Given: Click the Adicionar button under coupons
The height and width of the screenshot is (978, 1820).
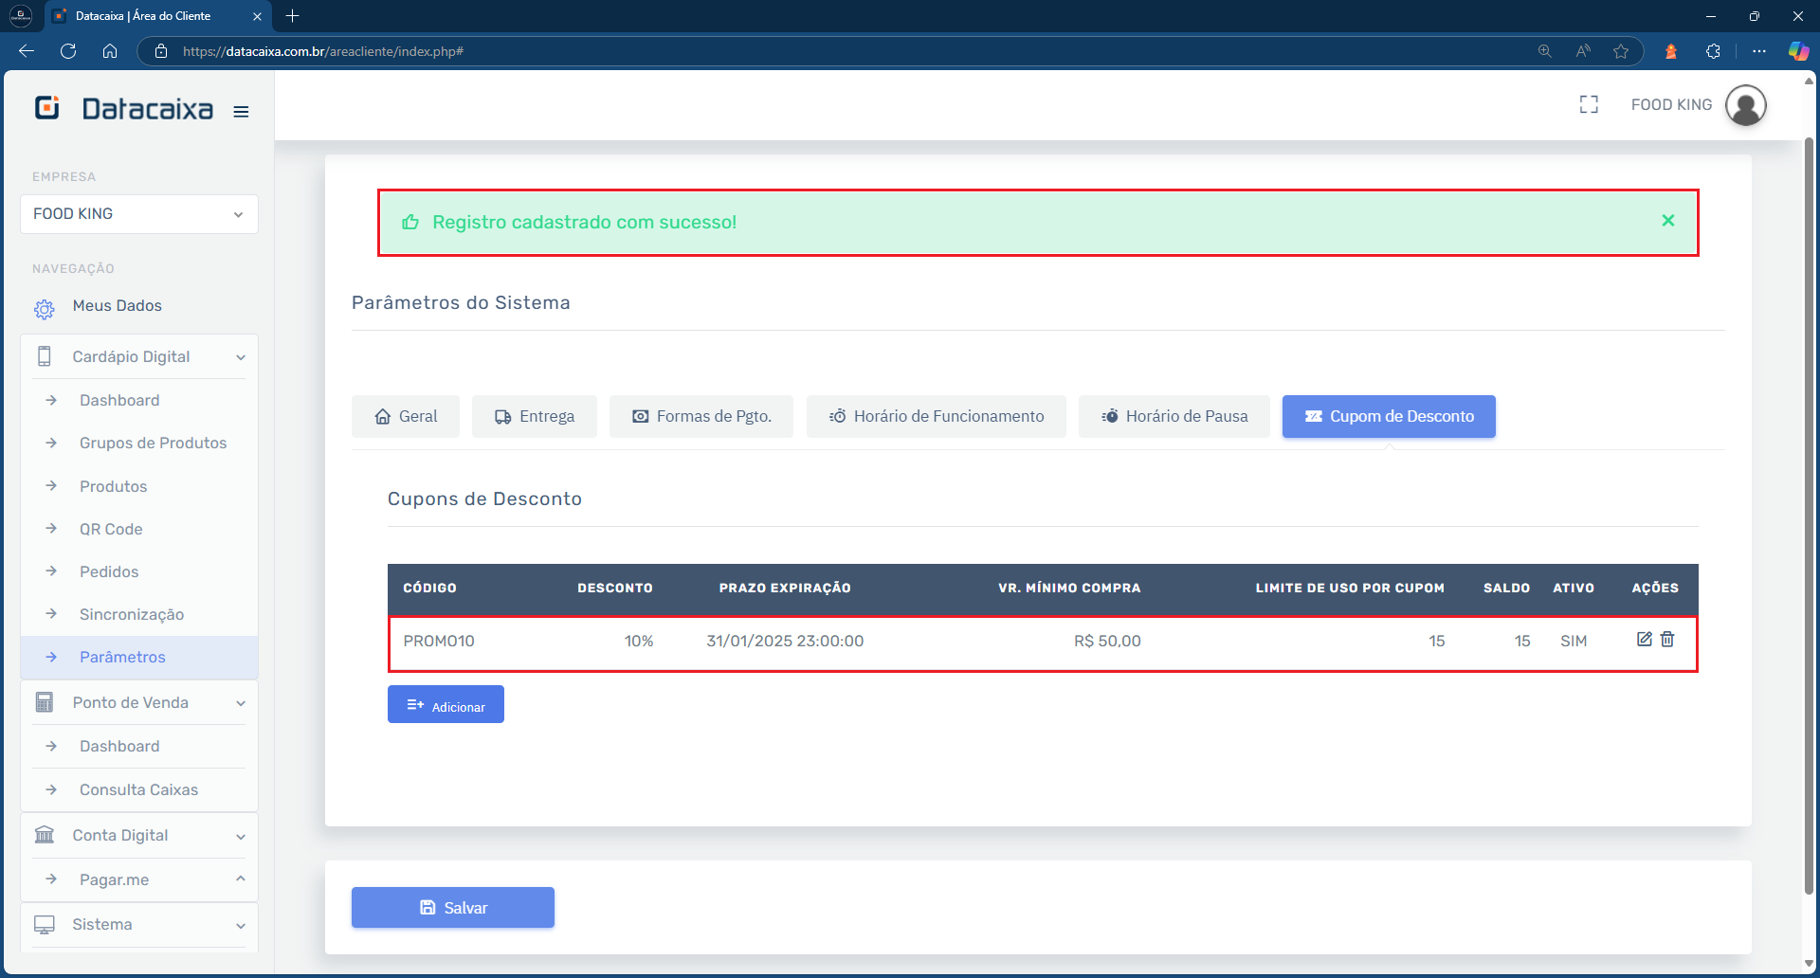Looking at the screenshot, I should [446, 704].
